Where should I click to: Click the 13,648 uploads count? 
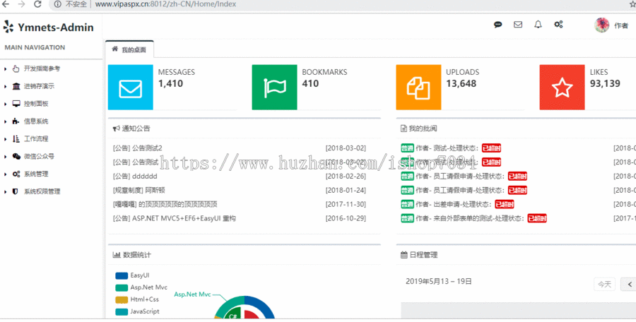click(461, 83)
